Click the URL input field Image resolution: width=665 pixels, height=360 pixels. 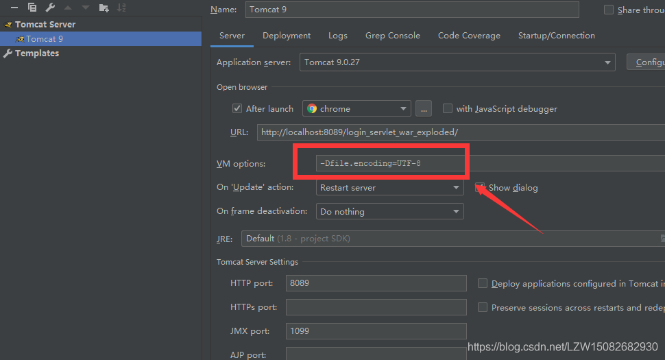(x=461, y=132)
